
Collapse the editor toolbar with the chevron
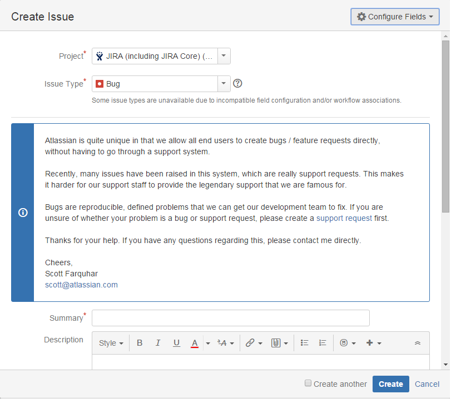pyautogui.click(x=417, y=343)
